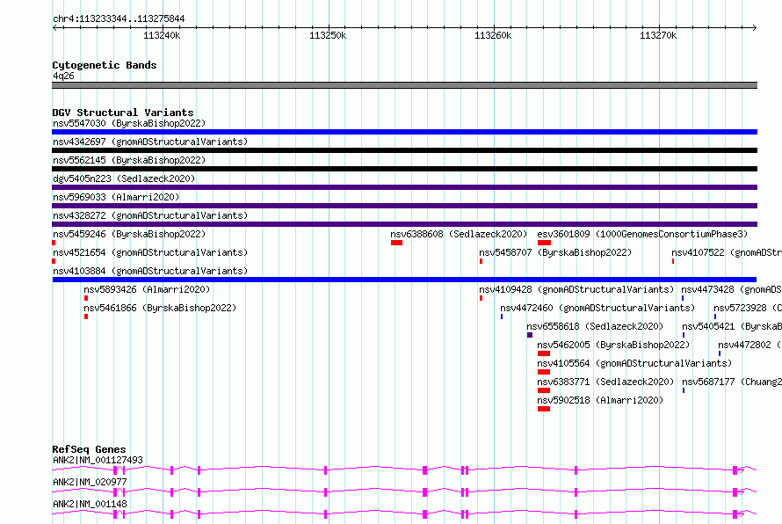Select the ANK2|NM_001148 transcript label
The image size is (782, 524).
90,504
